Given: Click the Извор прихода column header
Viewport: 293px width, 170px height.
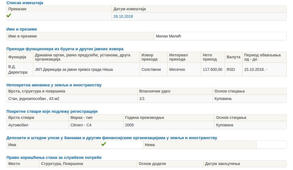Looking at the screenshot, I should [150, 57].
